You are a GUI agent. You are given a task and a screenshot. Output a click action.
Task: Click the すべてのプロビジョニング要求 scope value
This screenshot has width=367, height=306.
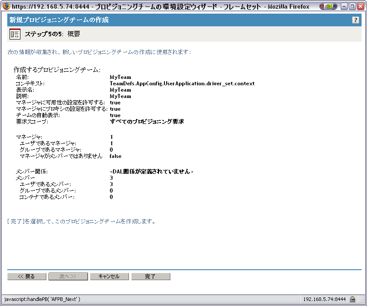pyautogui.click(x=147, y=121)
